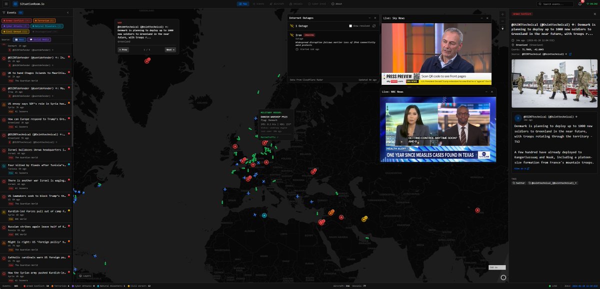Close the Live NBC News panel
Screen dimensions: 600x289
(x=492, y=91)
